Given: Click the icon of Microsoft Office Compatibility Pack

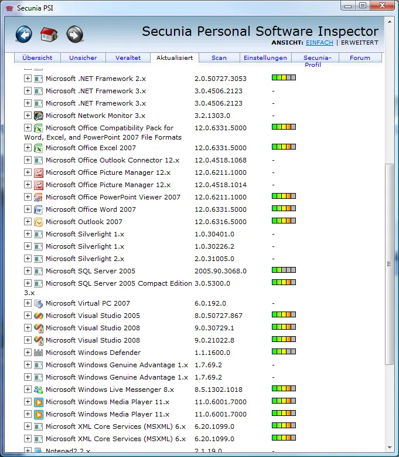Looking at the screenshot, I should click(39, 128).
